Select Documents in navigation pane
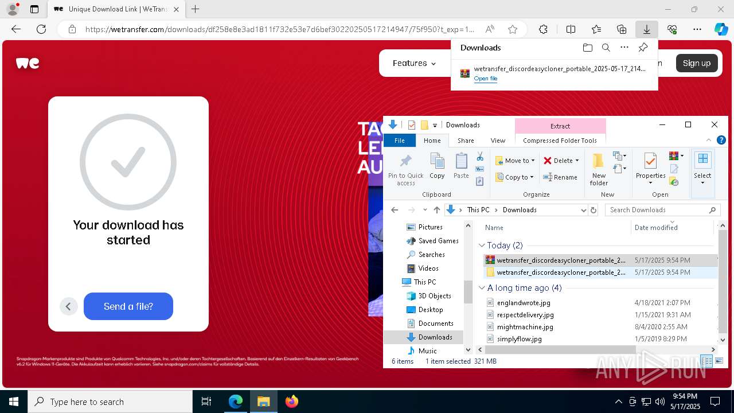Image resolution: width=734 pixels, height=413 pixels. 436,324
